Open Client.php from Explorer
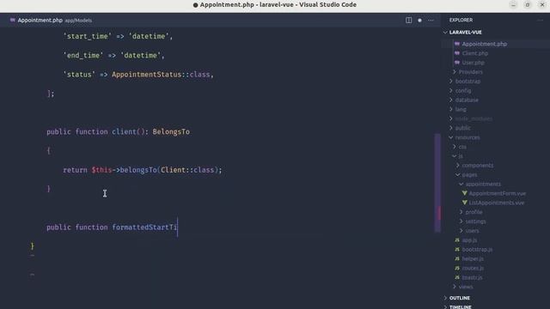This screenshot has height=309, width=550. 475,53
